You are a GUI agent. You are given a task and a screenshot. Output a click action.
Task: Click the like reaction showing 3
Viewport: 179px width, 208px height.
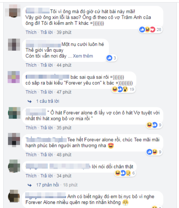(112, 58)
